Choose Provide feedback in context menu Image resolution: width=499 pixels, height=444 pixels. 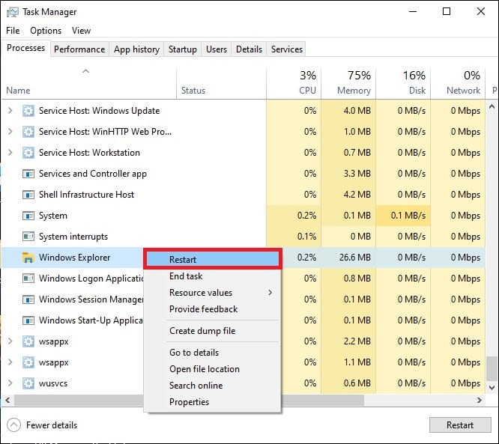213,308
